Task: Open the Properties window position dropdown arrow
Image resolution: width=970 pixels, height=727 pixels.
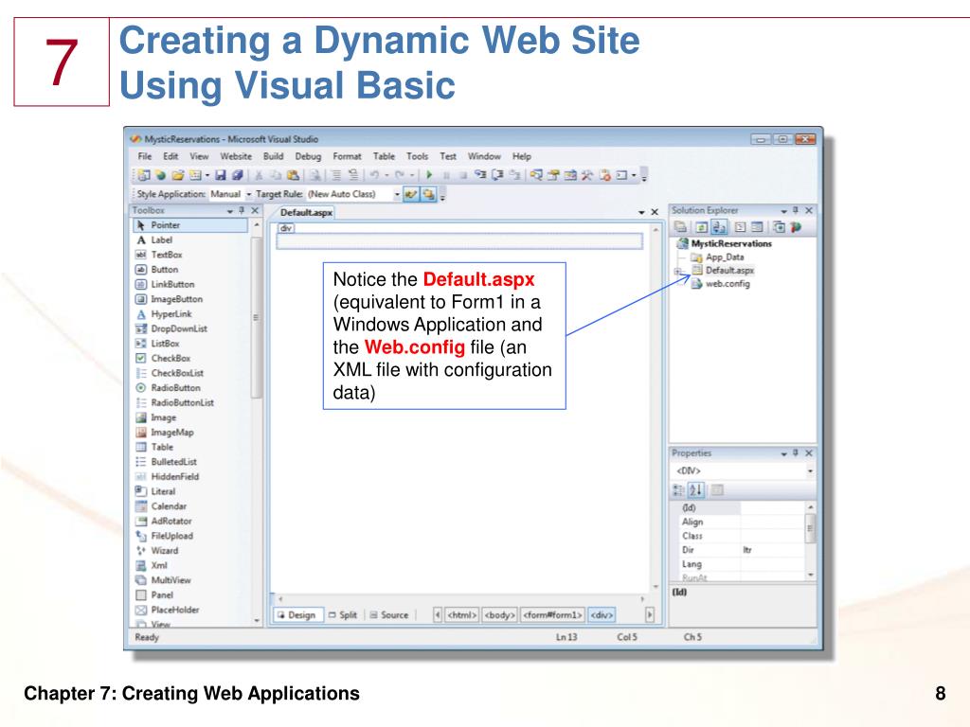Action: click(783, 453)
